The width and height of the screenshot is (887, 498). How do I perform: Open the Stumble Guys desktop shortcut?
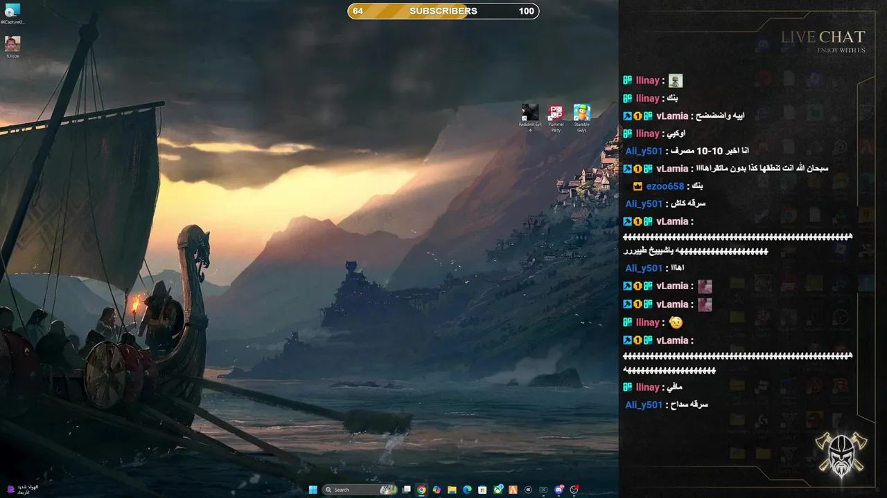tap(582, 118)
